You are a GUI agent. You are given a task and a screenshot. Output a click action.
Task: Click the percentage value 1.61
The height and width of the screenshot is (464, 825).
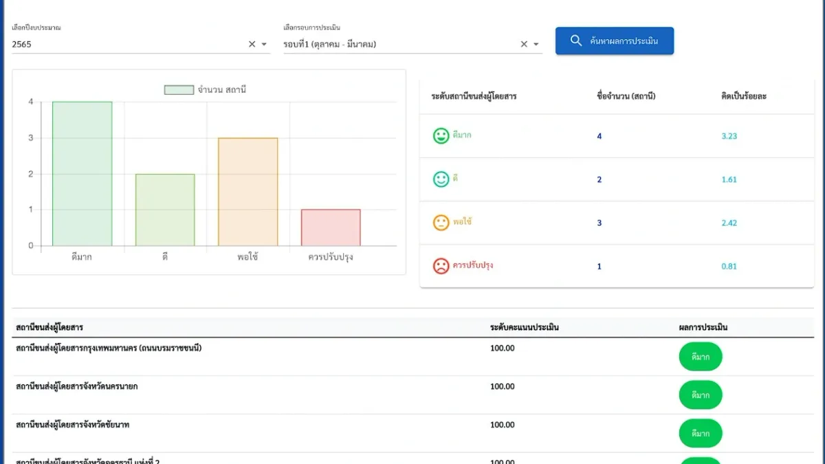729,179
